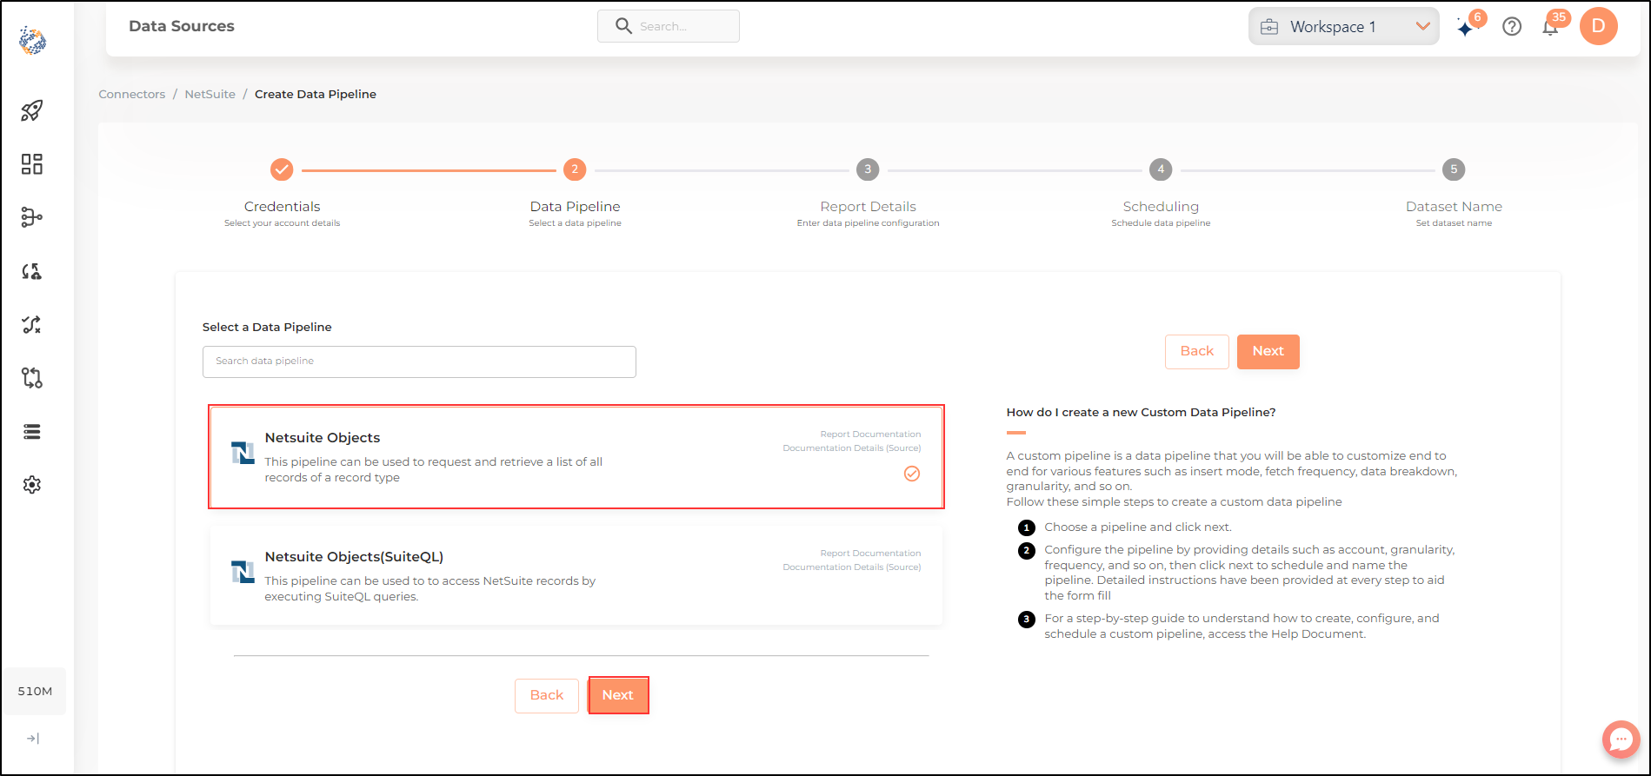
Task: Click the NetSuite breadcrumb link
Action: click(x=210, y=94)
